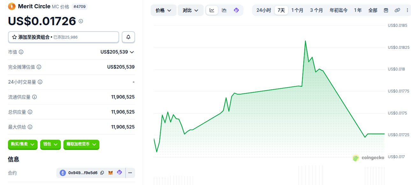Click the US$0.01725 axis label

click(398, 135)
